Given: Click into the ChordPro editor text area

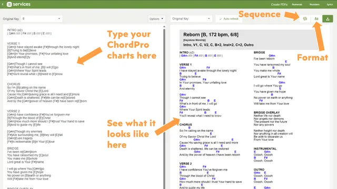Looking at the screenshot, I should pos(83,107).
